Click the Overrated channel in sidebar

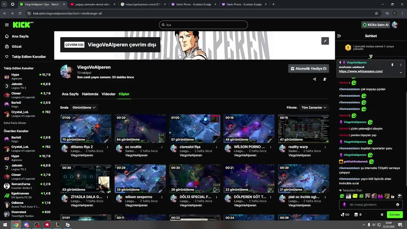(x=27, y=214)
